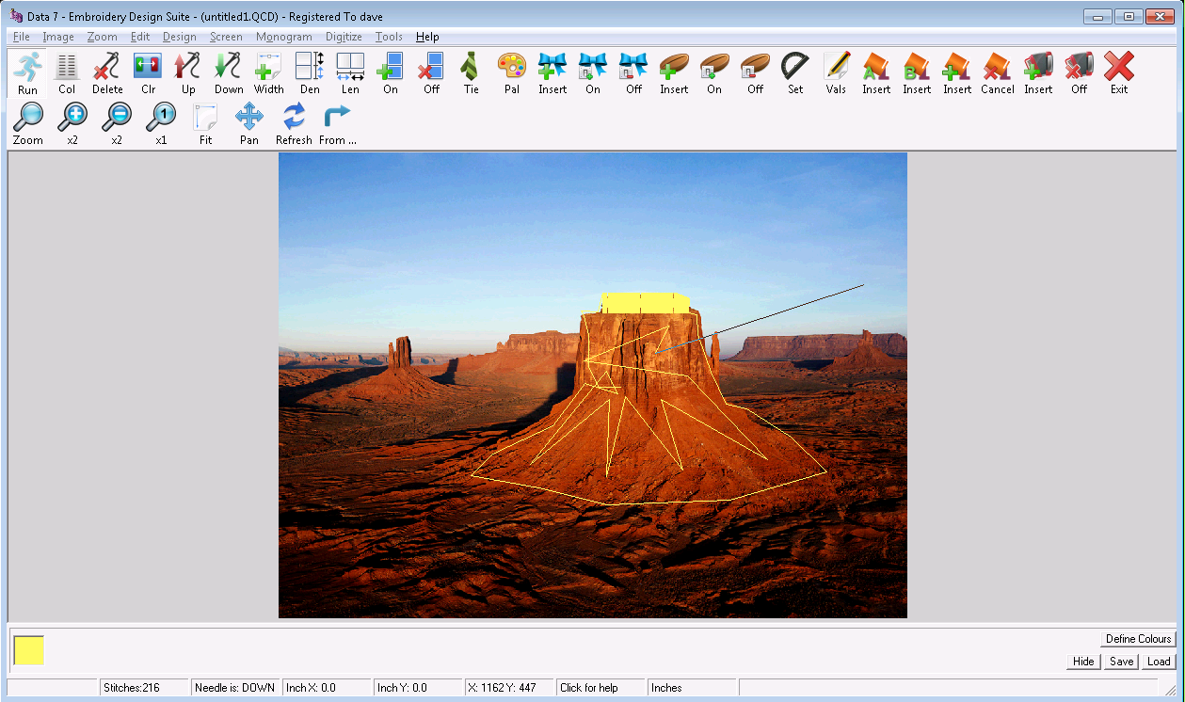The width and height of the screenshot is (1185, 702).
Task: Click Off icon with red canister
Action: coord(1079,67)
